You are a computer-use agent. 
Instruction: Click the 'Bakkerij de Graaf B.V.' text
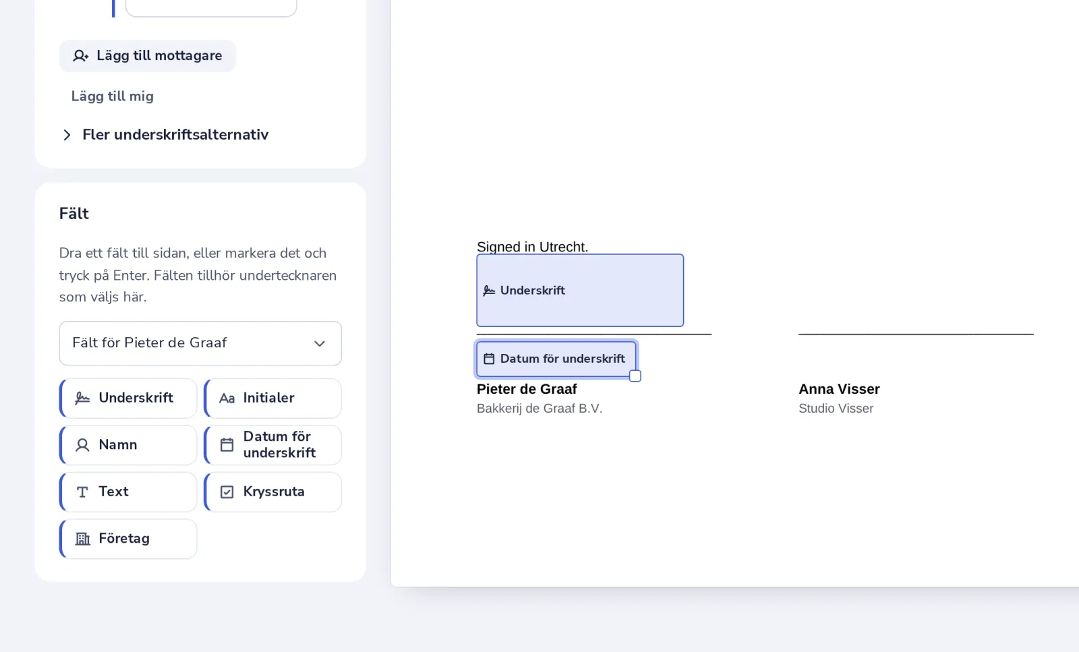pyautogui.click(x=539, y=409)
